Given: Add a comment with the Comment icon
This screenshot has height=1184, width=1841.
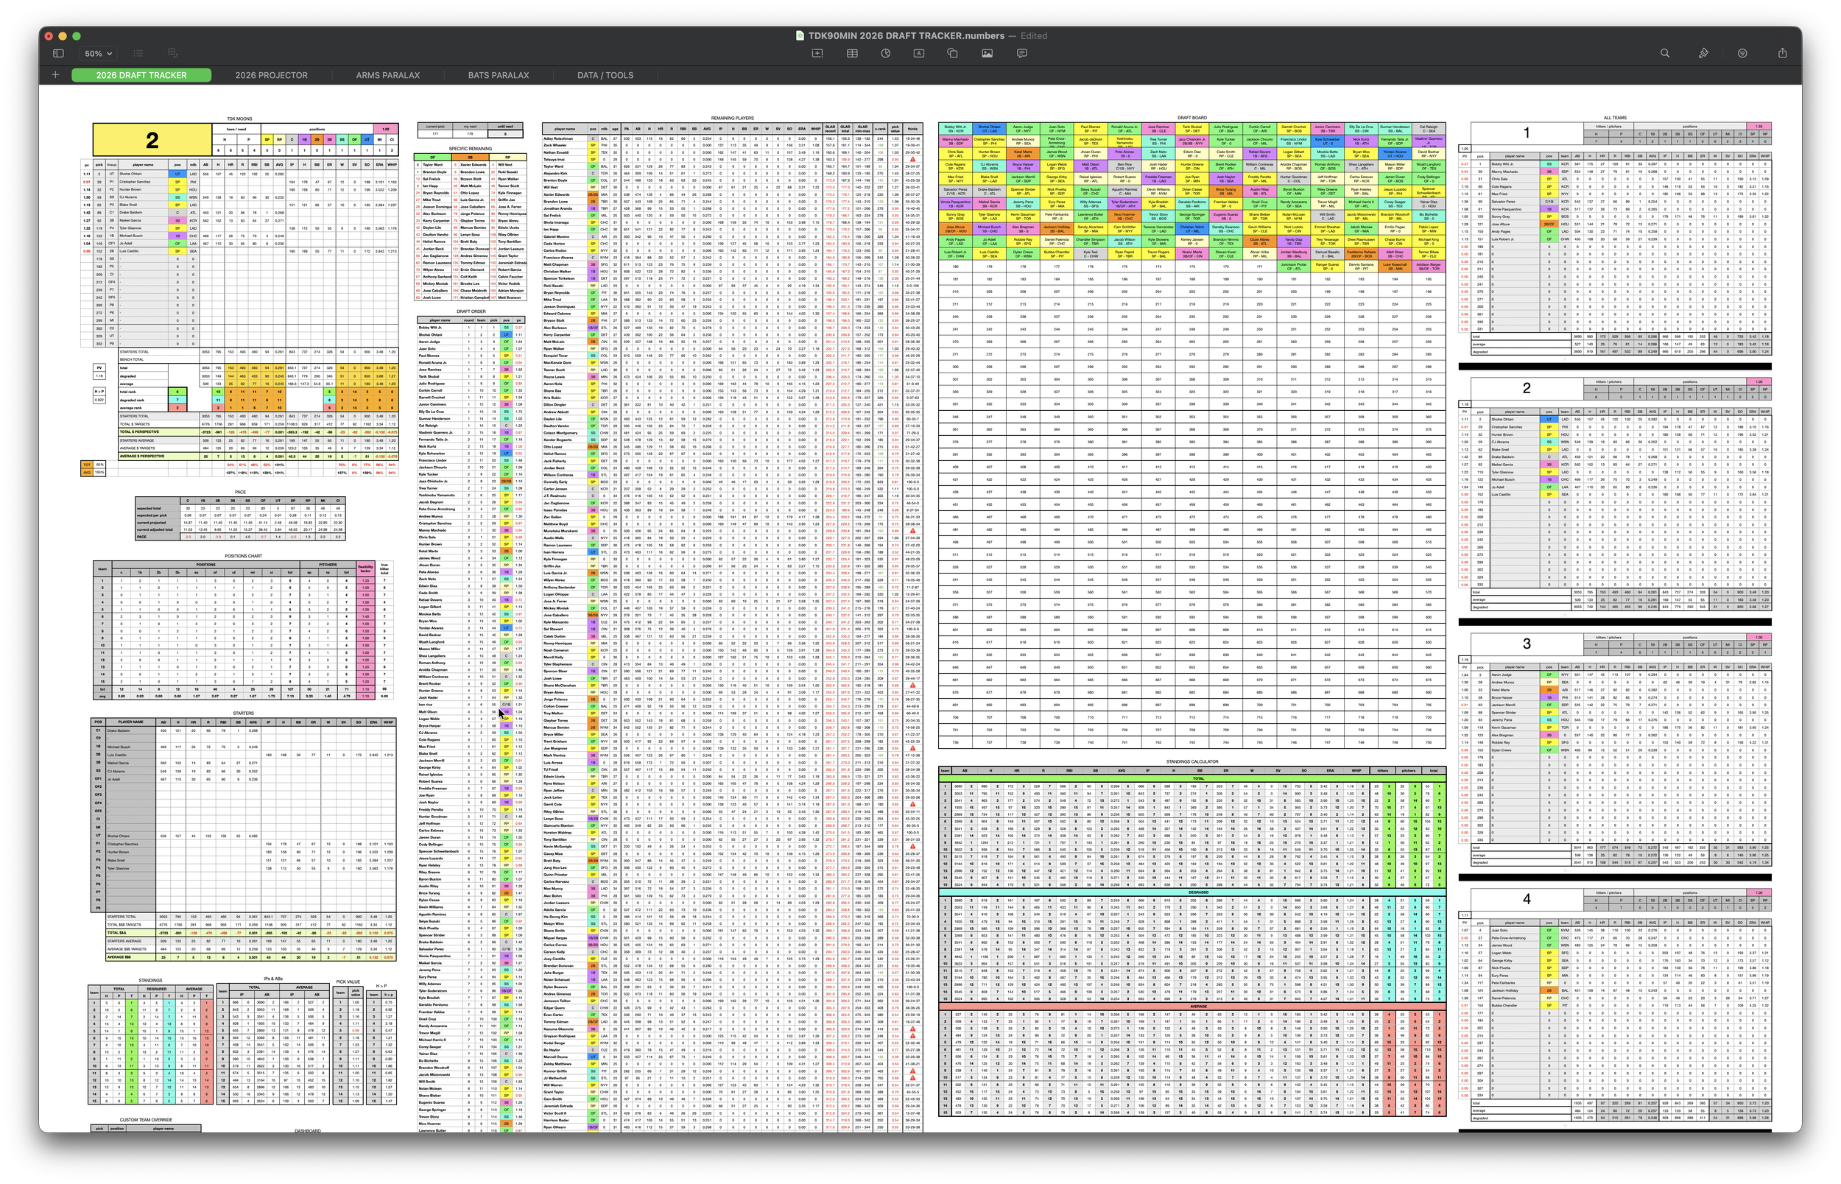Looking at the screenshot, I should (x=1021, y=53).
